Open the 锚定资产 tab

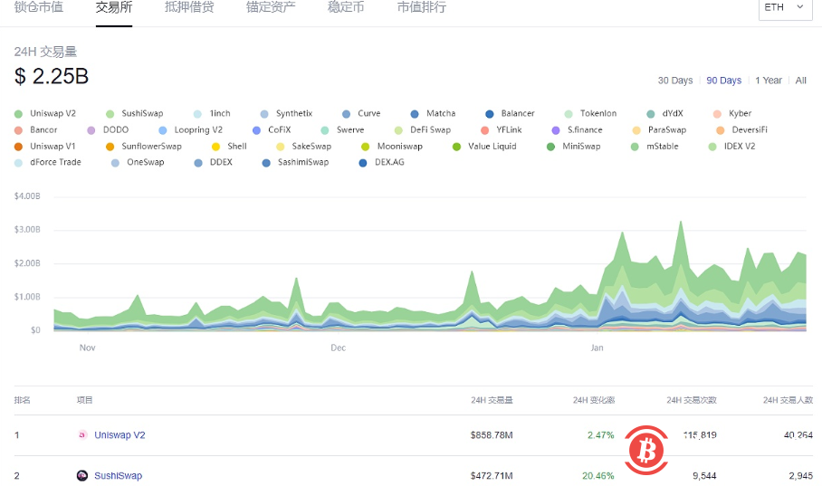tap(271, 7)
